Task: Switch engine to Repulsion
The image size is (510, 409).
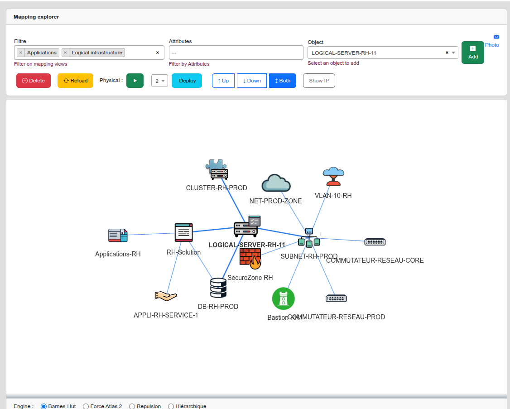Action: click(x=132, y=406)
